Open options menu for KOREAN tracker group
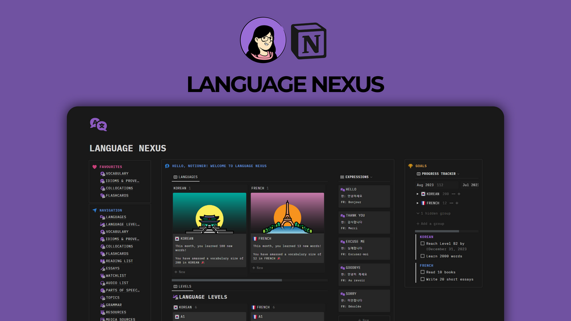 pyautogui.click(x=453, y=194)
